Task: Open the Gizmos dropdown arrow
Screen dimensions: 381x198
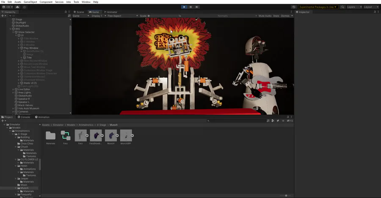Action: (x=292, y=16)
